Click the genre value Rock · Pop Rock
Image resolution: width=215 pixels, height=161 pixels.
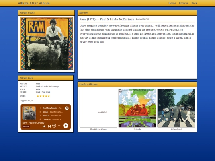(x=43, y=92)
